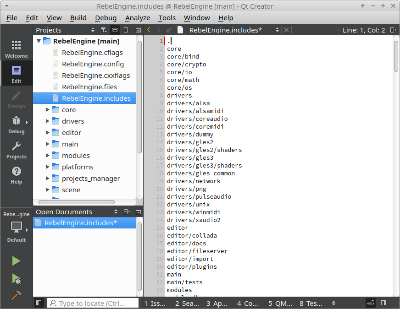Expand the platforms folder

[47, 167]
